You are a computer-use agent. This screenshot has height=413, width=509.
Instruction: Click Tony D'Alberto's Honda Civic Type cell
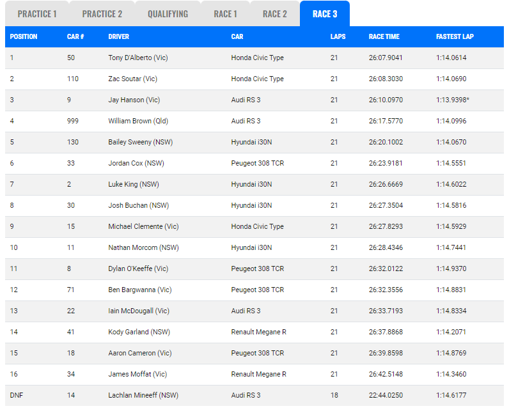[x=257, y=58]
